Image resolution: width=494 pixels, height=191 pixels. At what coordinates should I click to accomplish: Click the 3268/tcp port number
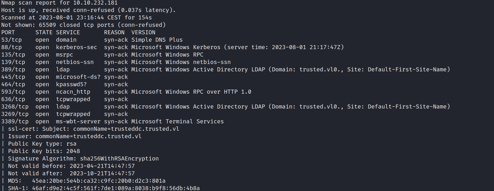[x=15, y=107]
